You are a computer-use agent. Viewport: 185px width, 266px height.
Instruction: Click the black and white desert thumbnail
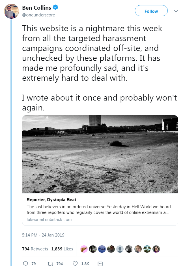100,154
